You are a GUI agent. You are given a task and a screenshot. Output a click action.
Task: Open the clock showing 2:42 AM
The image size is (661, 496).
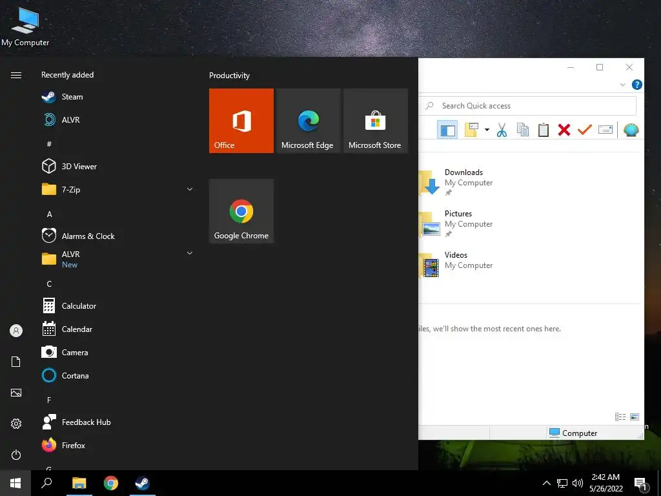pos(605,483)
